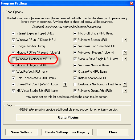Uncheck Internet Explorer Typed URLs
This screenshot has width=135, height=140.
(x=13, y=33)
